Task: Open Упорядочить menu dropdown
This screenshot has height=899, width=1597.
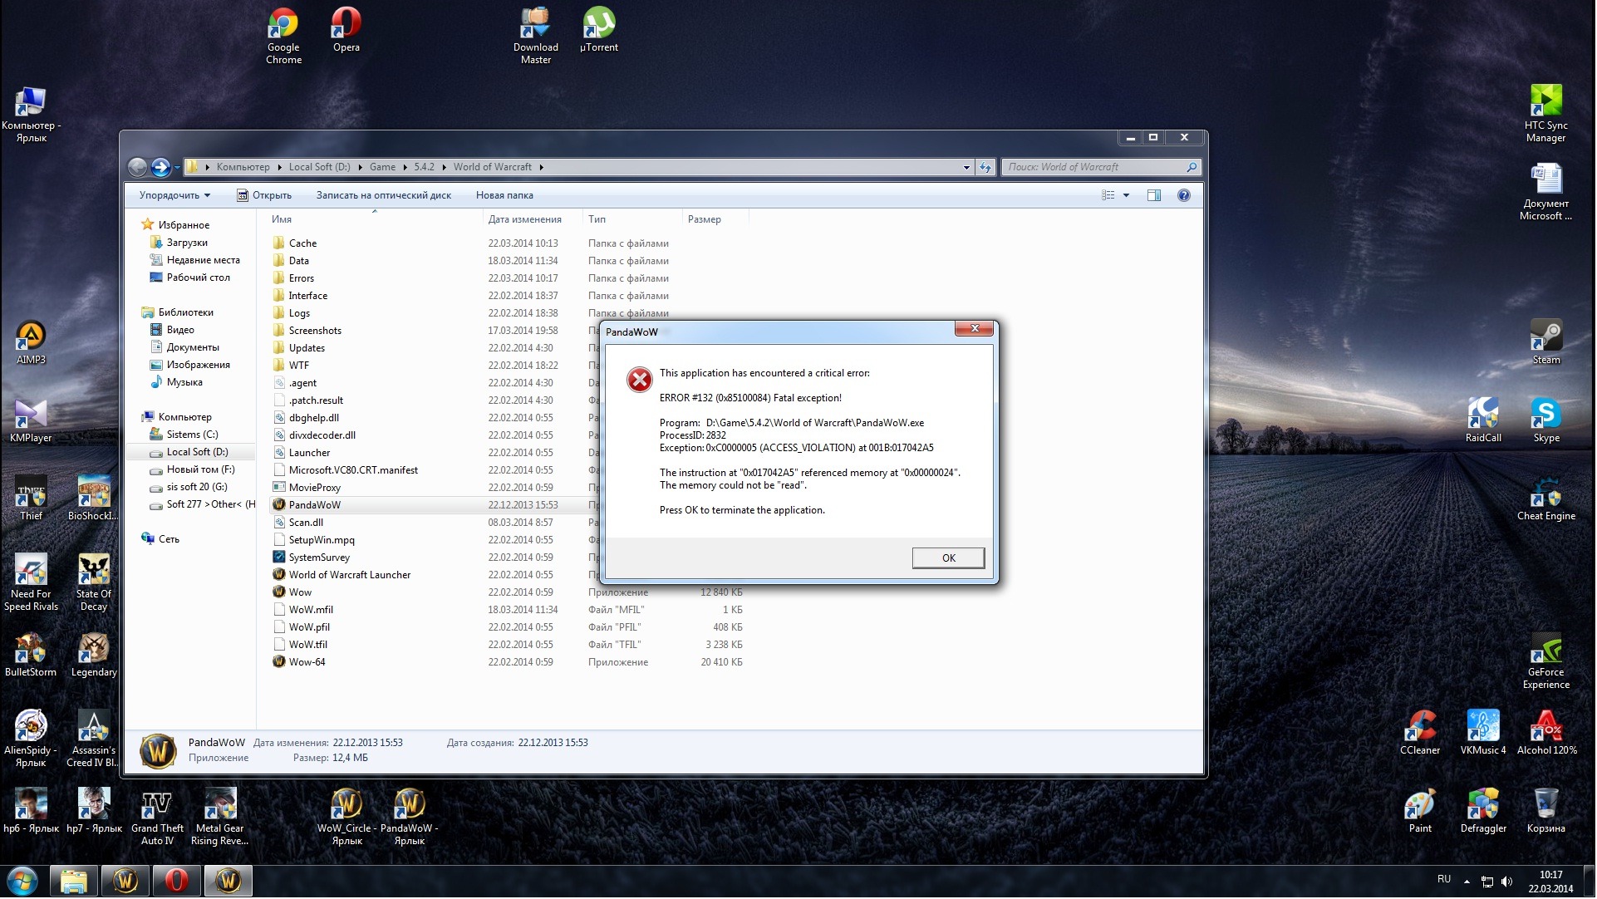Action: 174,195
